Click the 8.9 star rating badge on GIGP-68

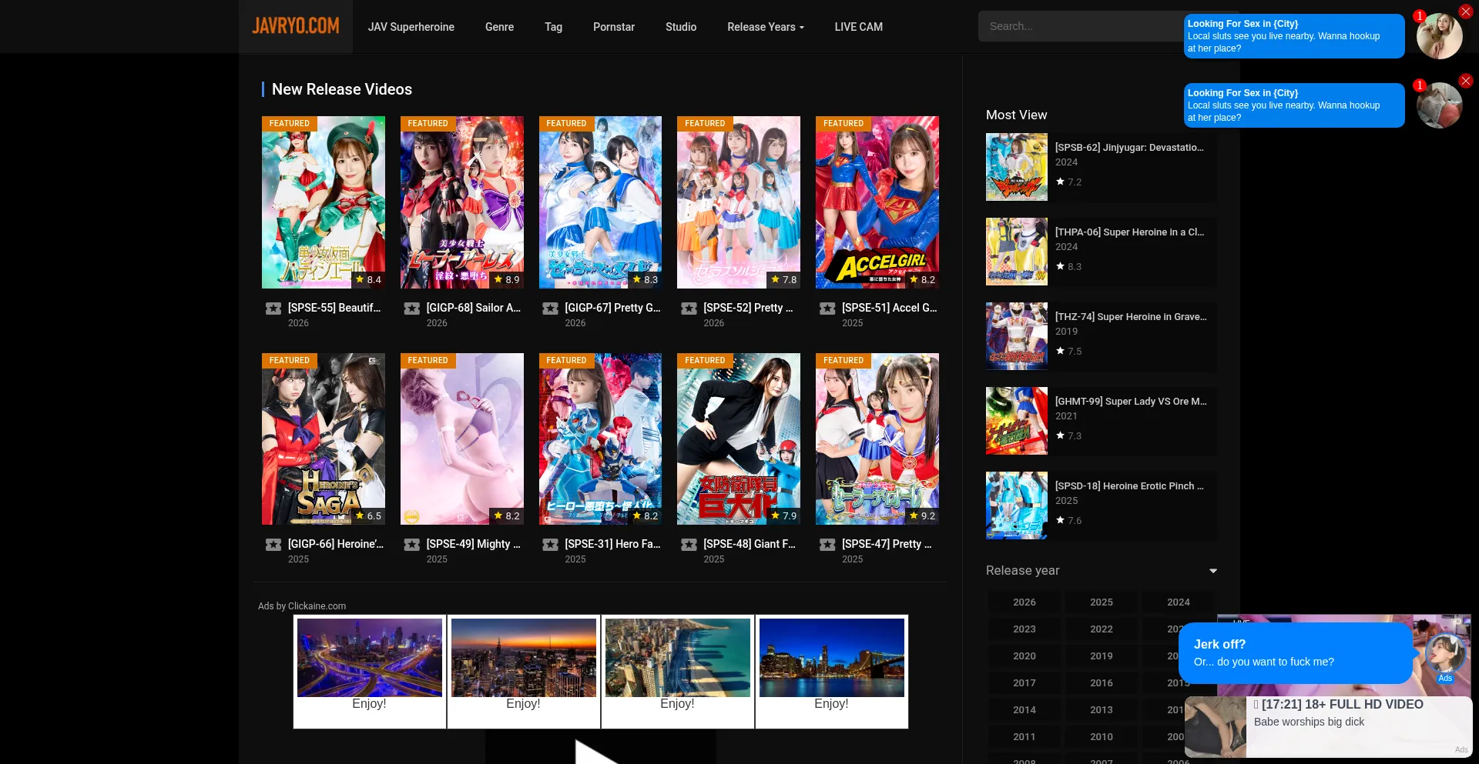click(507, 280)
